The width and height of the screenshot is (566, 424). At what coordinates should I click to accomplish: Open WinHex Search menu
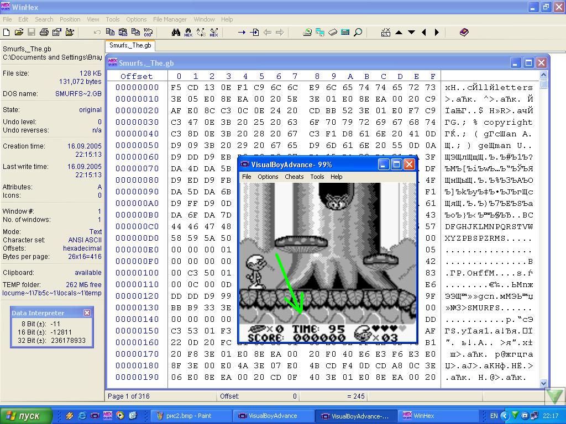coord(44,19)
